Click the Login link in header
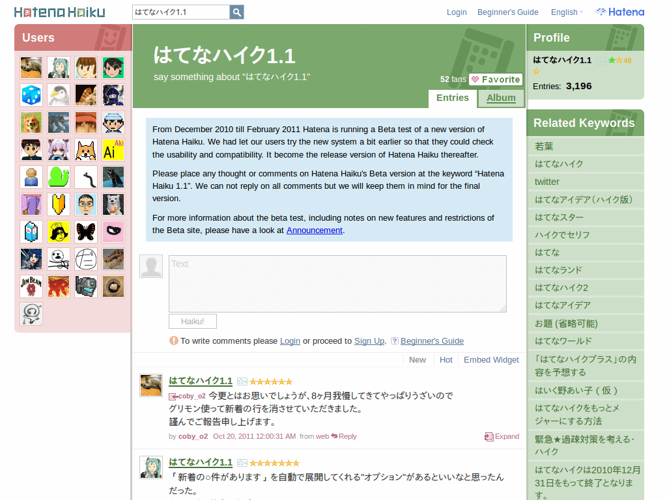 click(x=457, y=12)
